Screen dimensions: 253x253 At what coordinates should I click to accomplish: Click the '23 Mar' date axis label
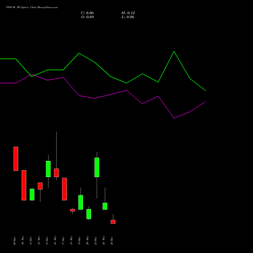click(96, 240)
